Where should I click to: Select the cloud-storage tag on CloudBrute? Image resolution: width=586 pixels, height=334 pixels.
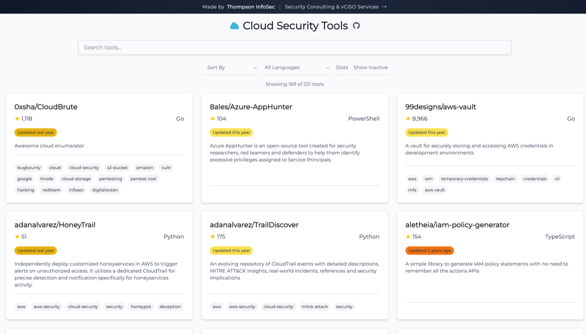tap(76, 179)
